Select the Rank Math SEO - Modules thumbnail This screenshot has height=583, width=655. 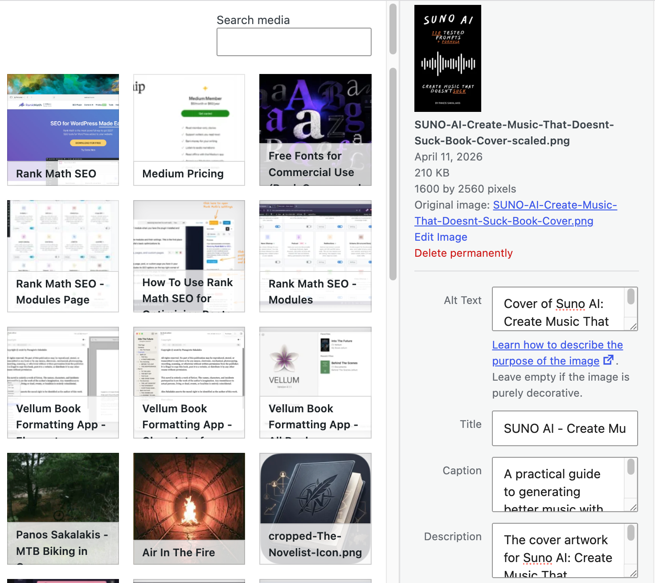pyautogui.click(x=315, y=256)
